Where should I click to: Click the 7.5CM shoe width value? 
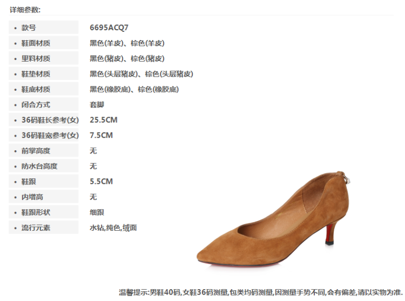click(102, 135)
